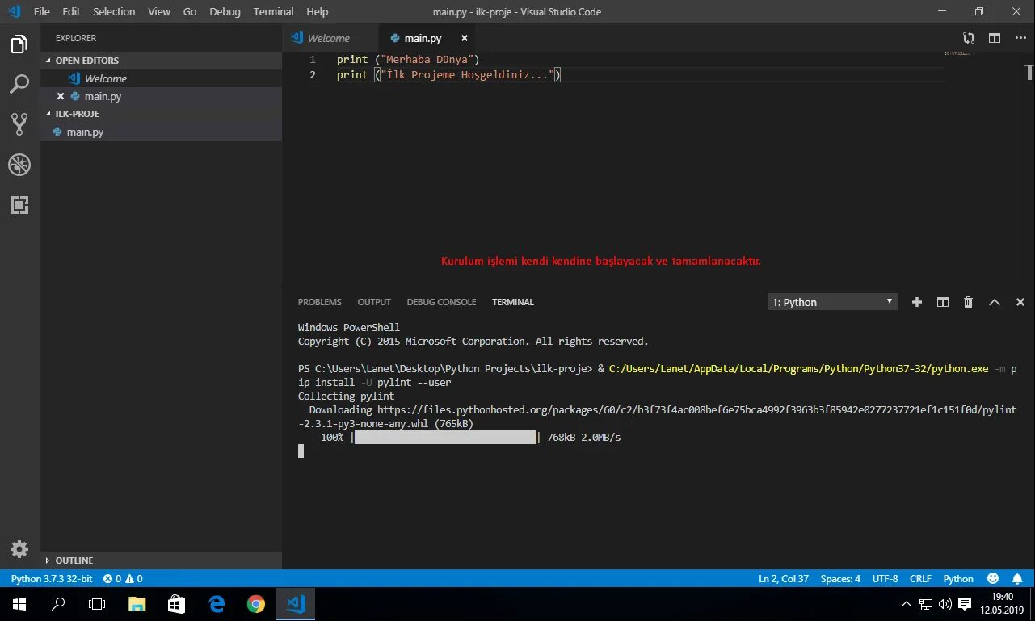Image resolution: width=1035 pixels, height=621 pixels.
Task: Open the Search view icon
Action: pos(19,84)
